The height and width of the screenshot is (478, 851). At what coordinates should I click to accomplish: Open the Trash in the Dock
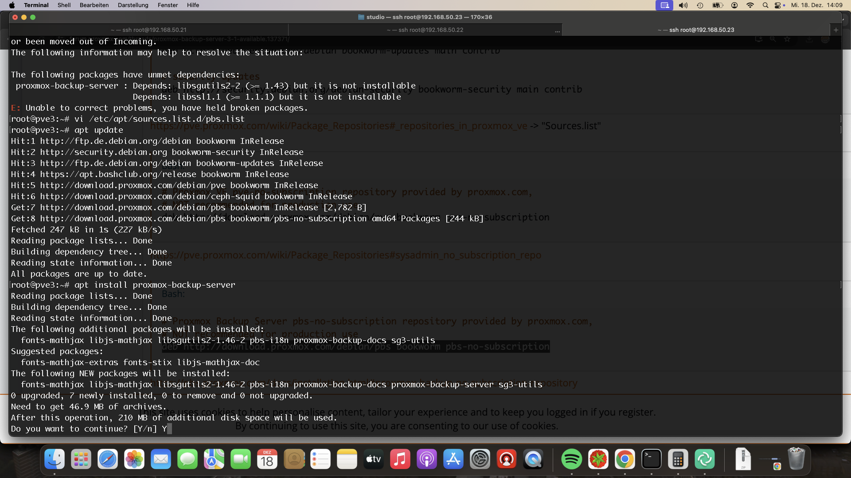pos(796,459)
